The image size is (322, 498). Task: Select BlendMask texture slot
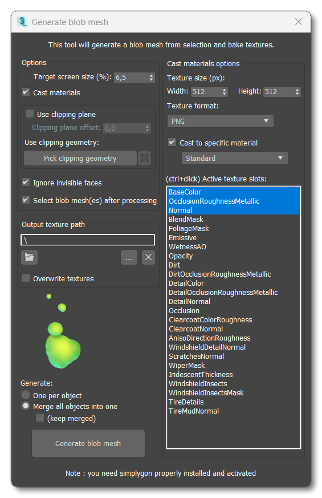[234, 219]
